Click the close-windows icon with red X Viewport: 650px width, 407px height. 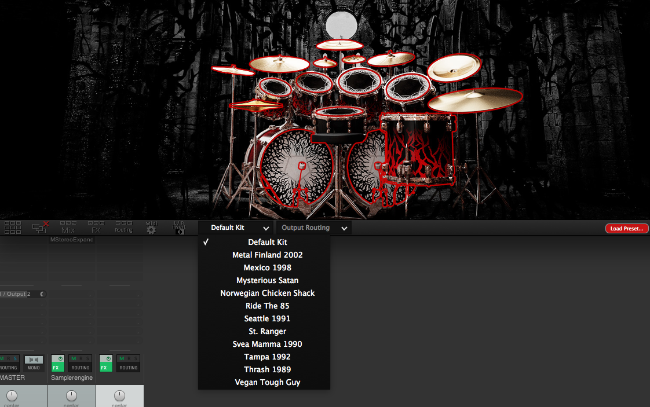coord(40,227)
